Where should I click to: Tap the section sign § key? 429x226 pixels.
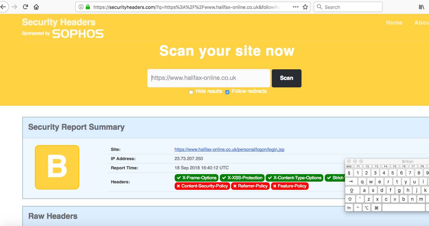[x=349, y=173]
